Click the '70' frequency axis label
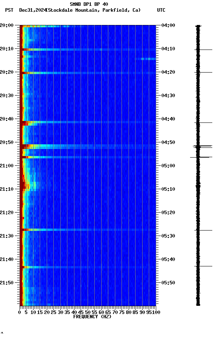This screenshot has height=337, width=215. 115,312
